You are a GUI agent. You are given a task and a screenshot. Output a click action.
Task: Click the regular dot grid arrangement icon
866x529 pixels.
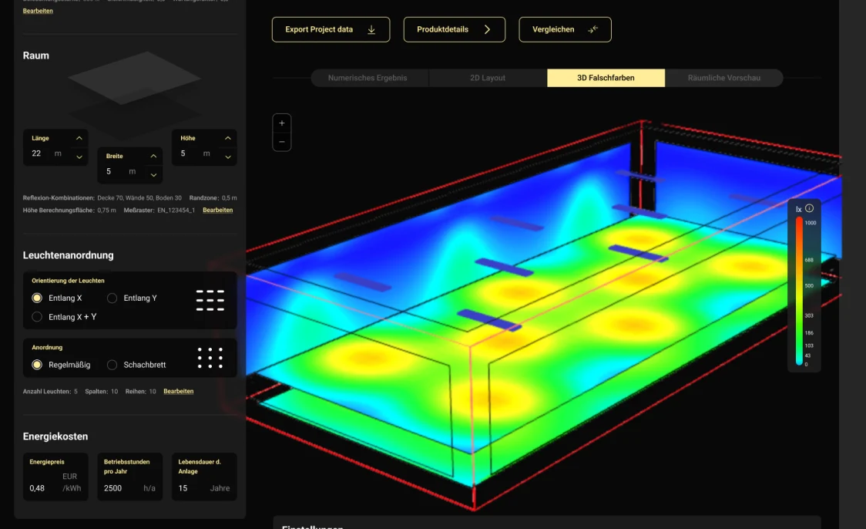[210, 359]
